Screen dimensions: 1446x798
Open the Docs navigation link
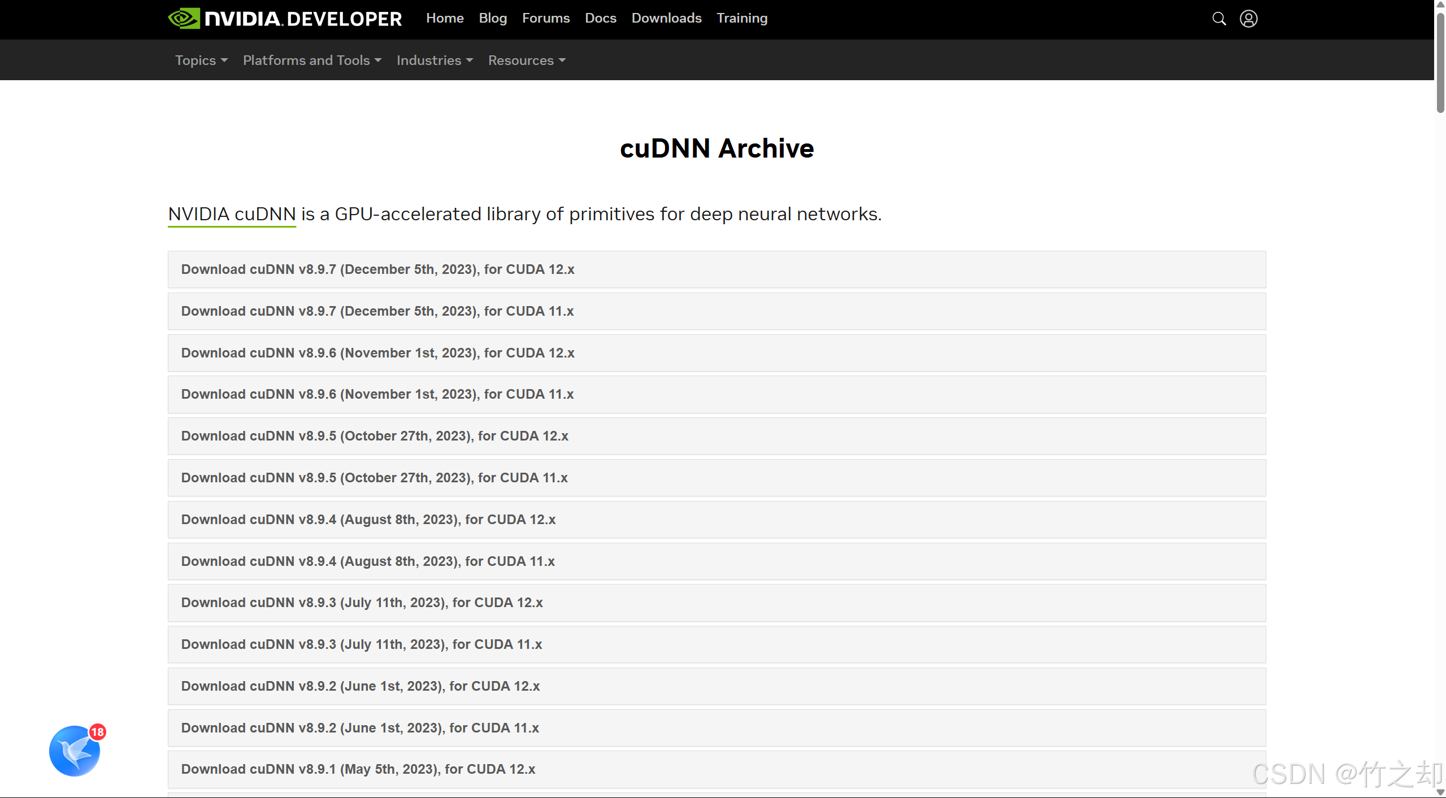(x=600, y=19)
